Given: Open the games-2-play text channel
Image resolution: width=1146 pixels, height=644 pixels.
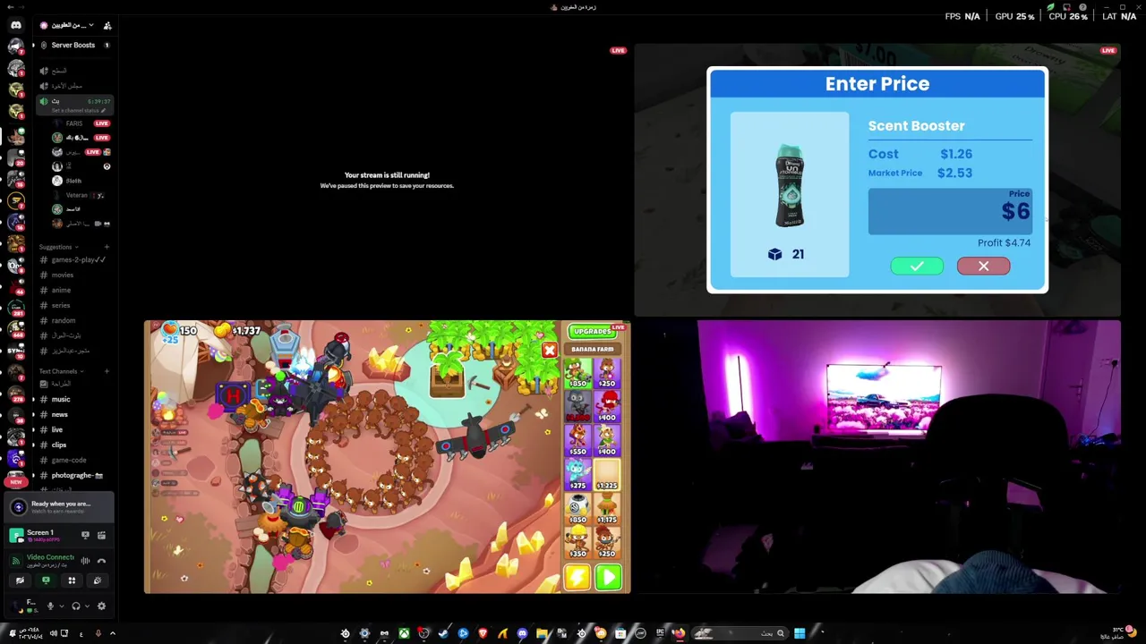Looking at the screenshot, I should [75, 259].
